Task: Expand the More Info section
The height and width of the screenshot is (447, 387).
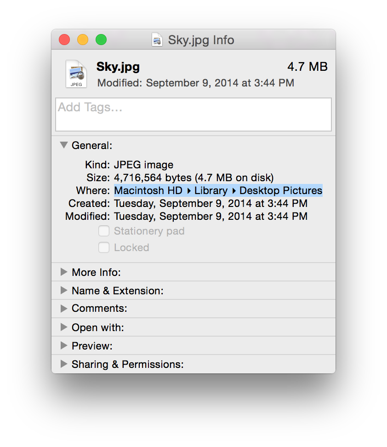Action: point(64,272)
